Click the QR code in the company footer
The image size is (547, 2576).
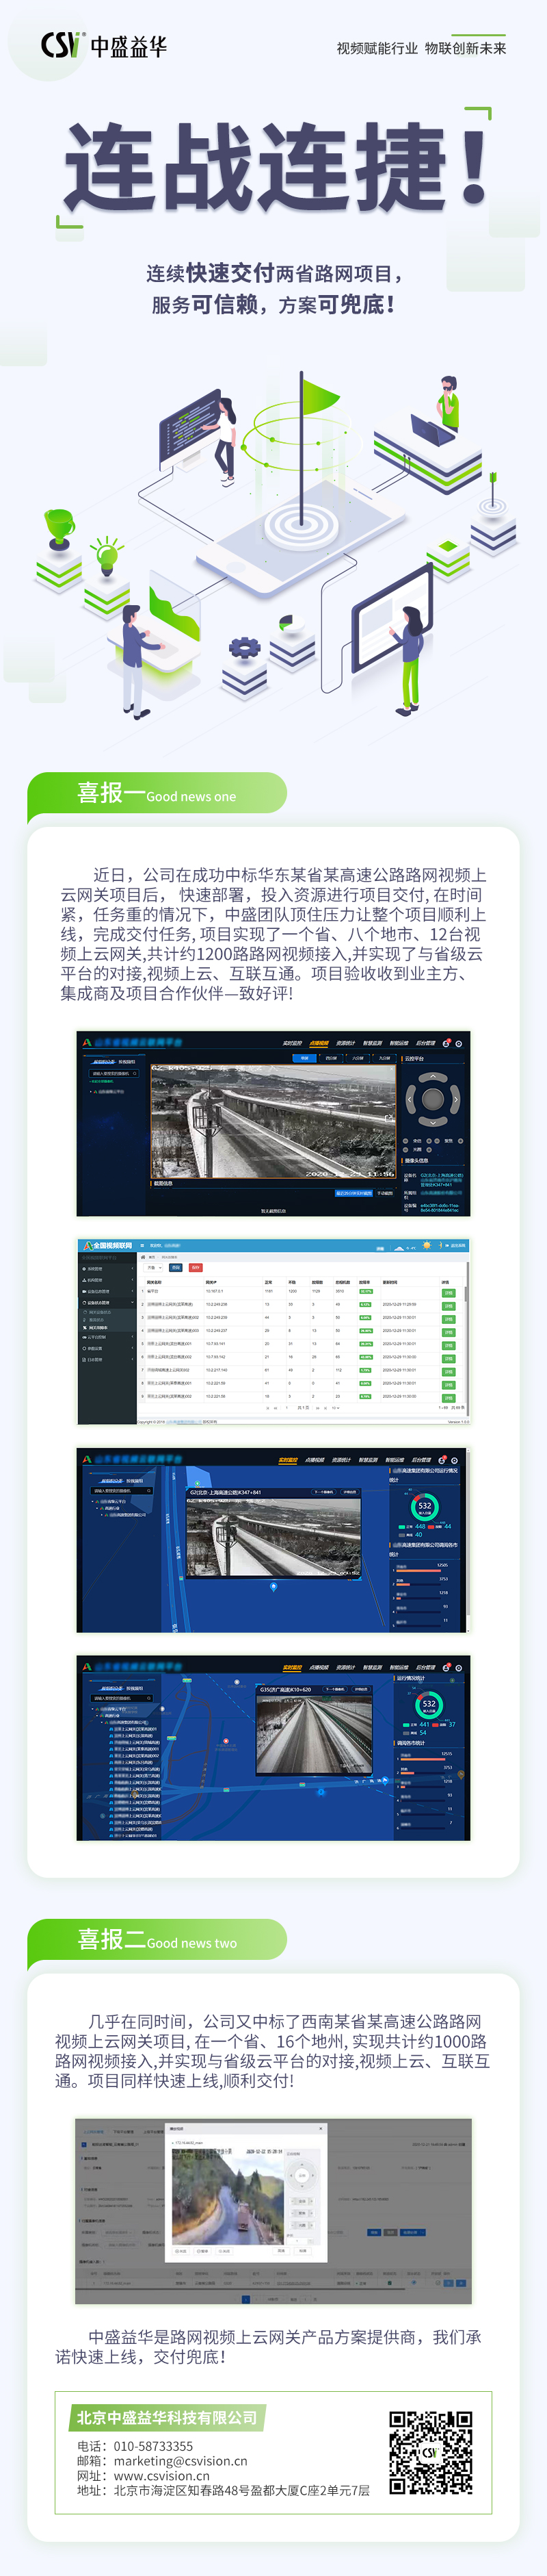(430, 2452)
